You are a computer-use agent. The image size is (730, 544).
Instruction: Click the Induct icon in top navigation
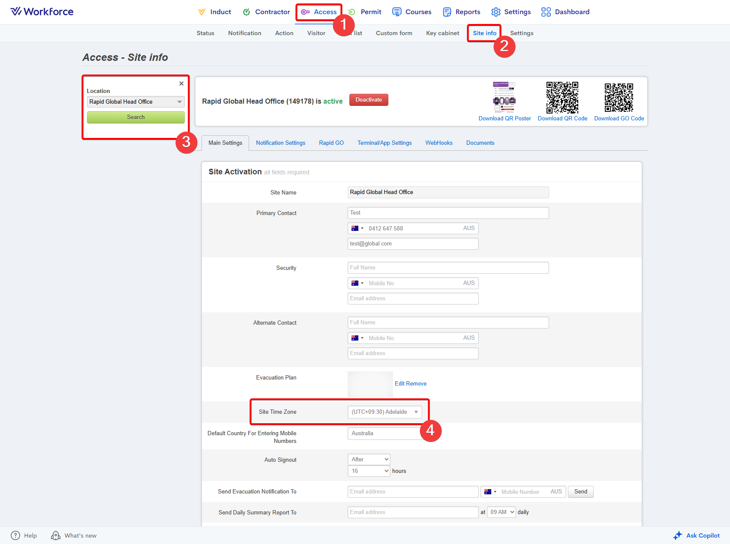[201, 12]
